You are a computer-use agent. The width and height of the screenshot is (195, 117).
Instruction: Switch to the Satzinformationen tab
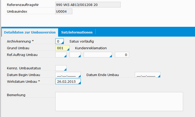pos(77,32)
